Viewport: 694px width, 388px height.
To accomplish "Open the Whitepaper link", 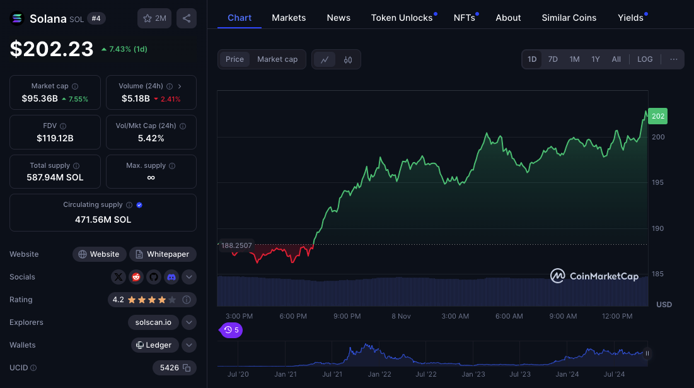I will (x=163, y=254).
